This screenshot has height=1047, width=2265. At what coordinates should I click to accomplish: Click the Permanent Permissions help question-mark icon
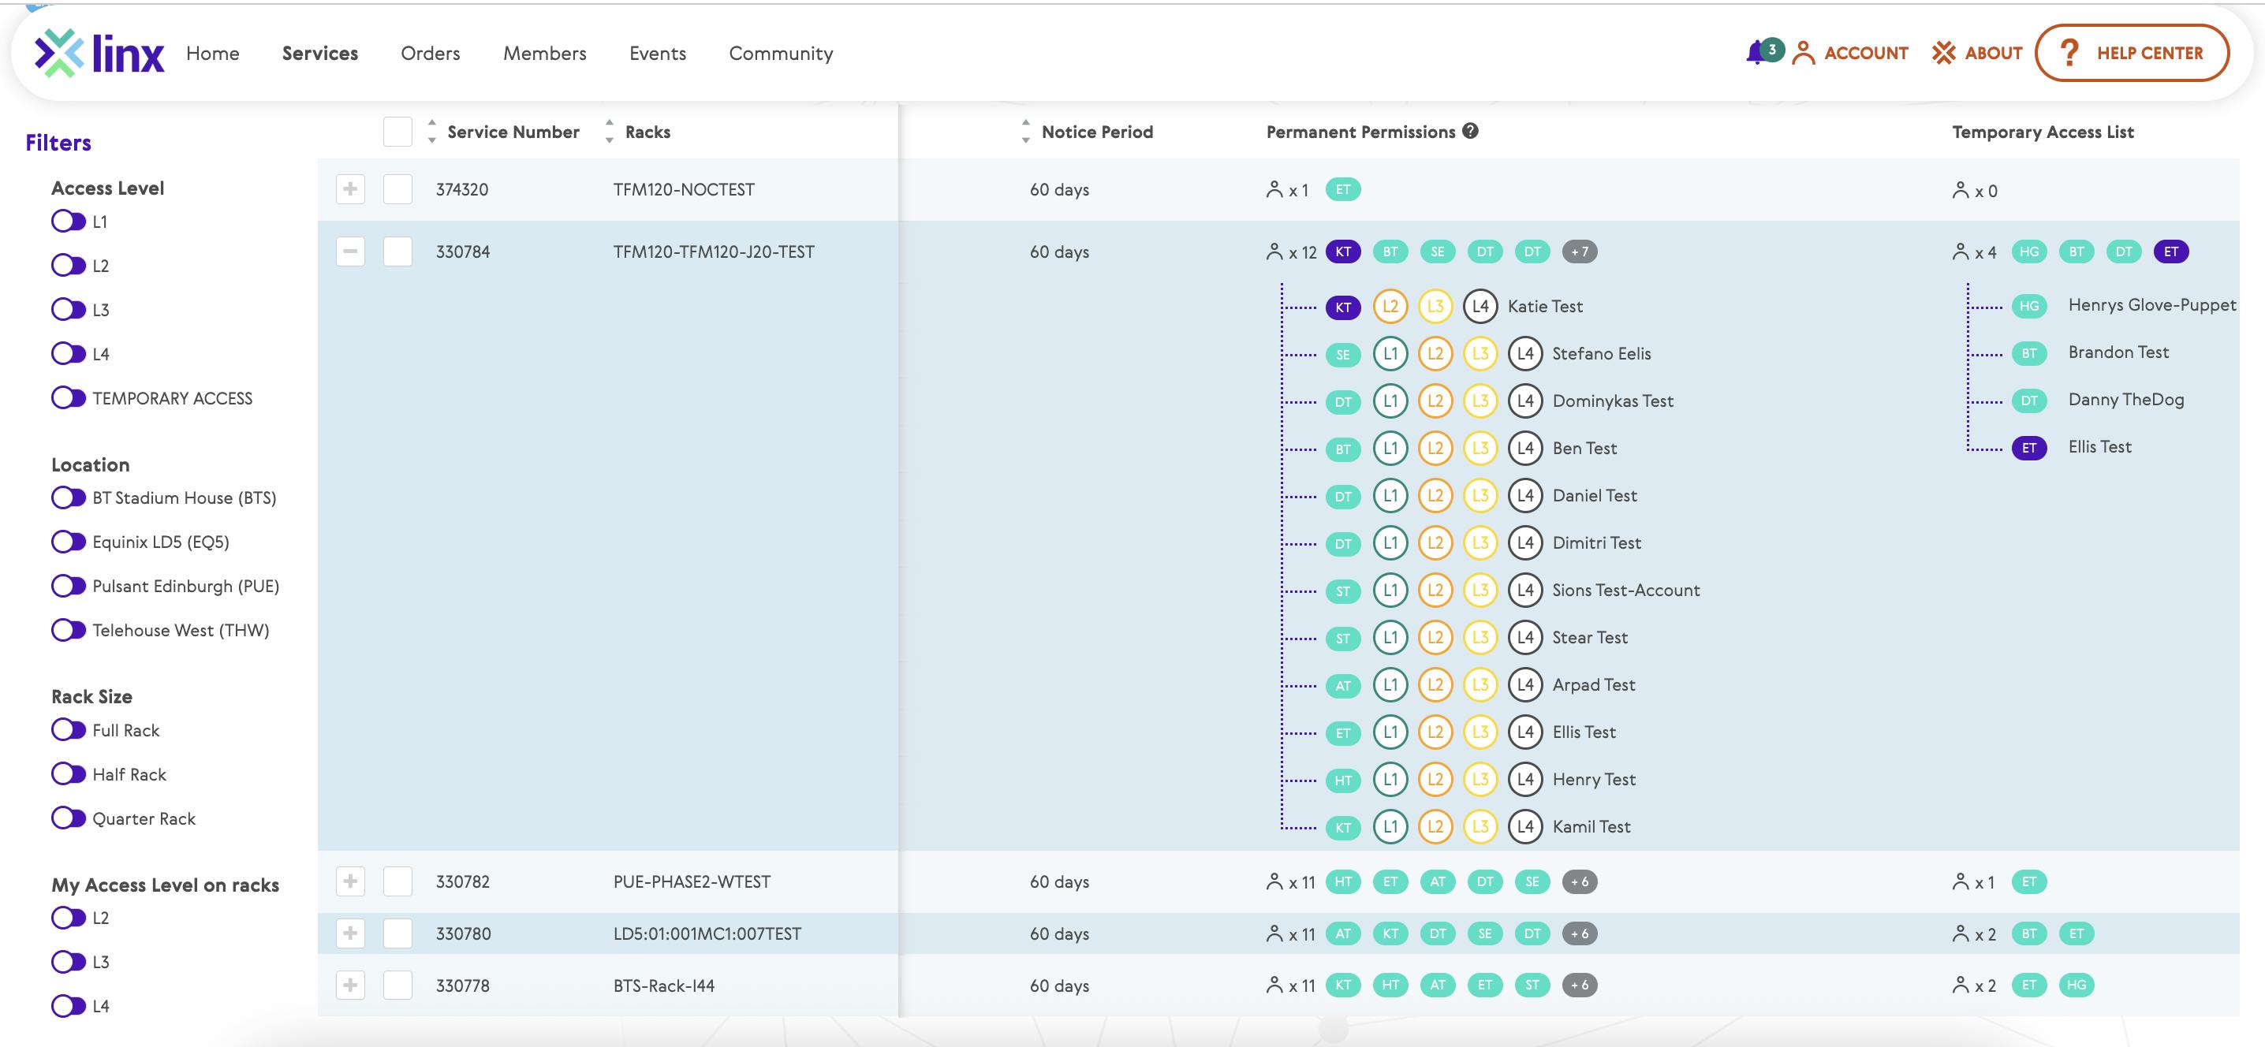tap(1470, 131)
